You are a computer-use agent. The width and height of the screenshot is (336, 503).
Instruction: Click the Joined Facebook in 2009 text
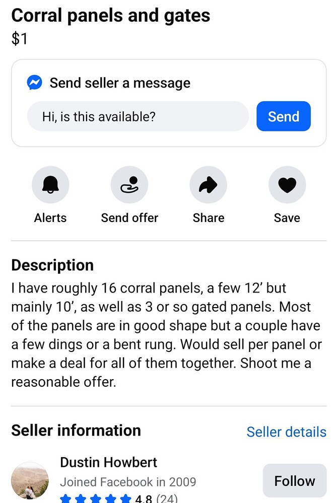(128, 482)
